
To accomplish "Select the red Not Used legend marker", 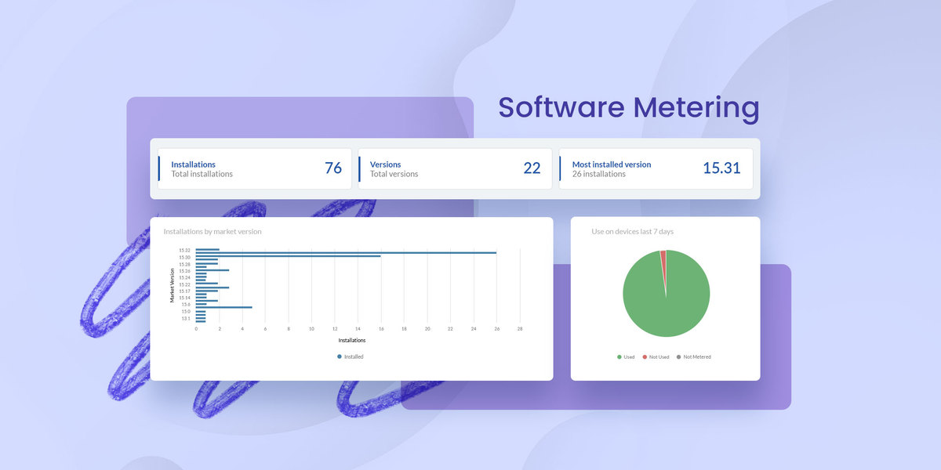I will [645, 356].
